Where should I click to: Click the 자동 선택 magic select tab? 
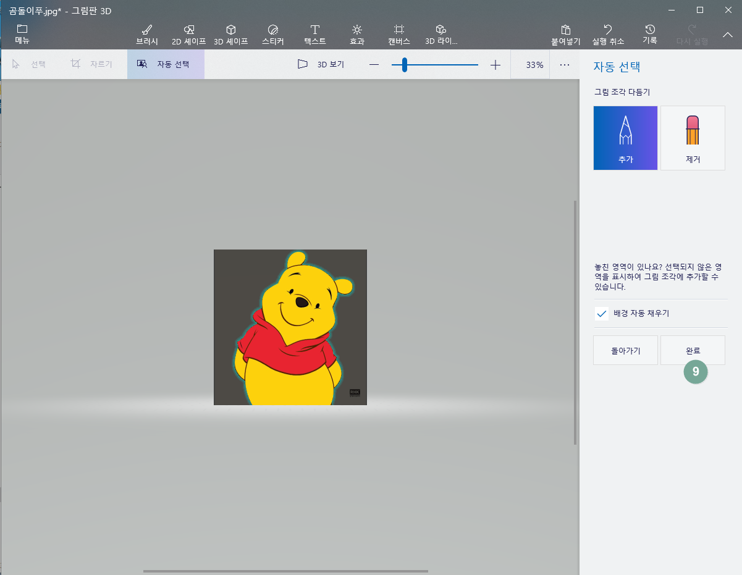pos(166,64)
